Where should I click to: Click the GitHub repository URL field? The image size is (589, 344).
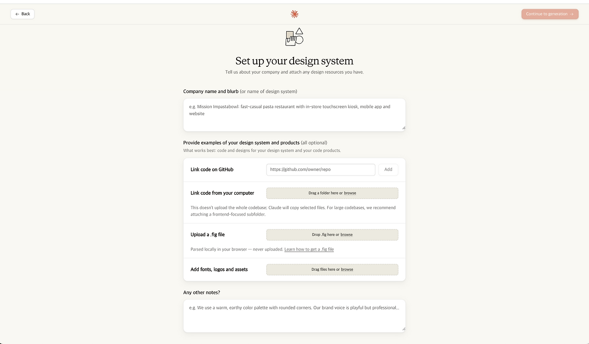[321, 169]
